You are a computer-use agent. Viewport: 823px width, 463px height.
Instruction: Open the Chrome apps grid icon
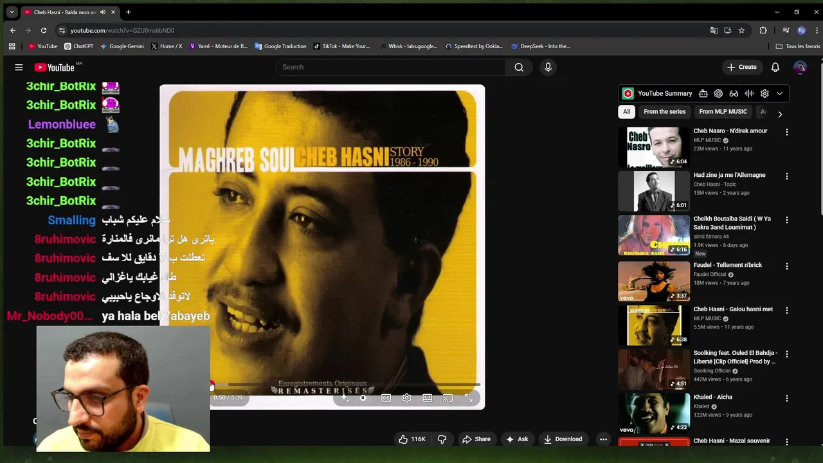click(12, 46)
